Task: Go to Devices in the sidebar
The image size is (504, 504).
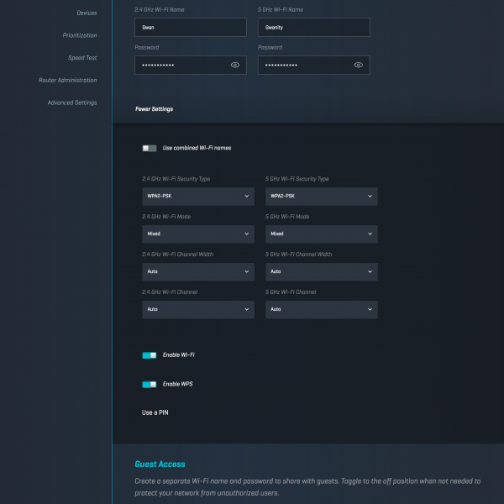Action: coord(86,13)
